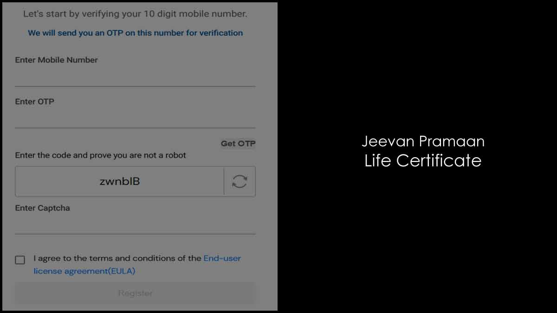Click the OTP verification notice text
The image size is (557, 313).
[135, 33]
